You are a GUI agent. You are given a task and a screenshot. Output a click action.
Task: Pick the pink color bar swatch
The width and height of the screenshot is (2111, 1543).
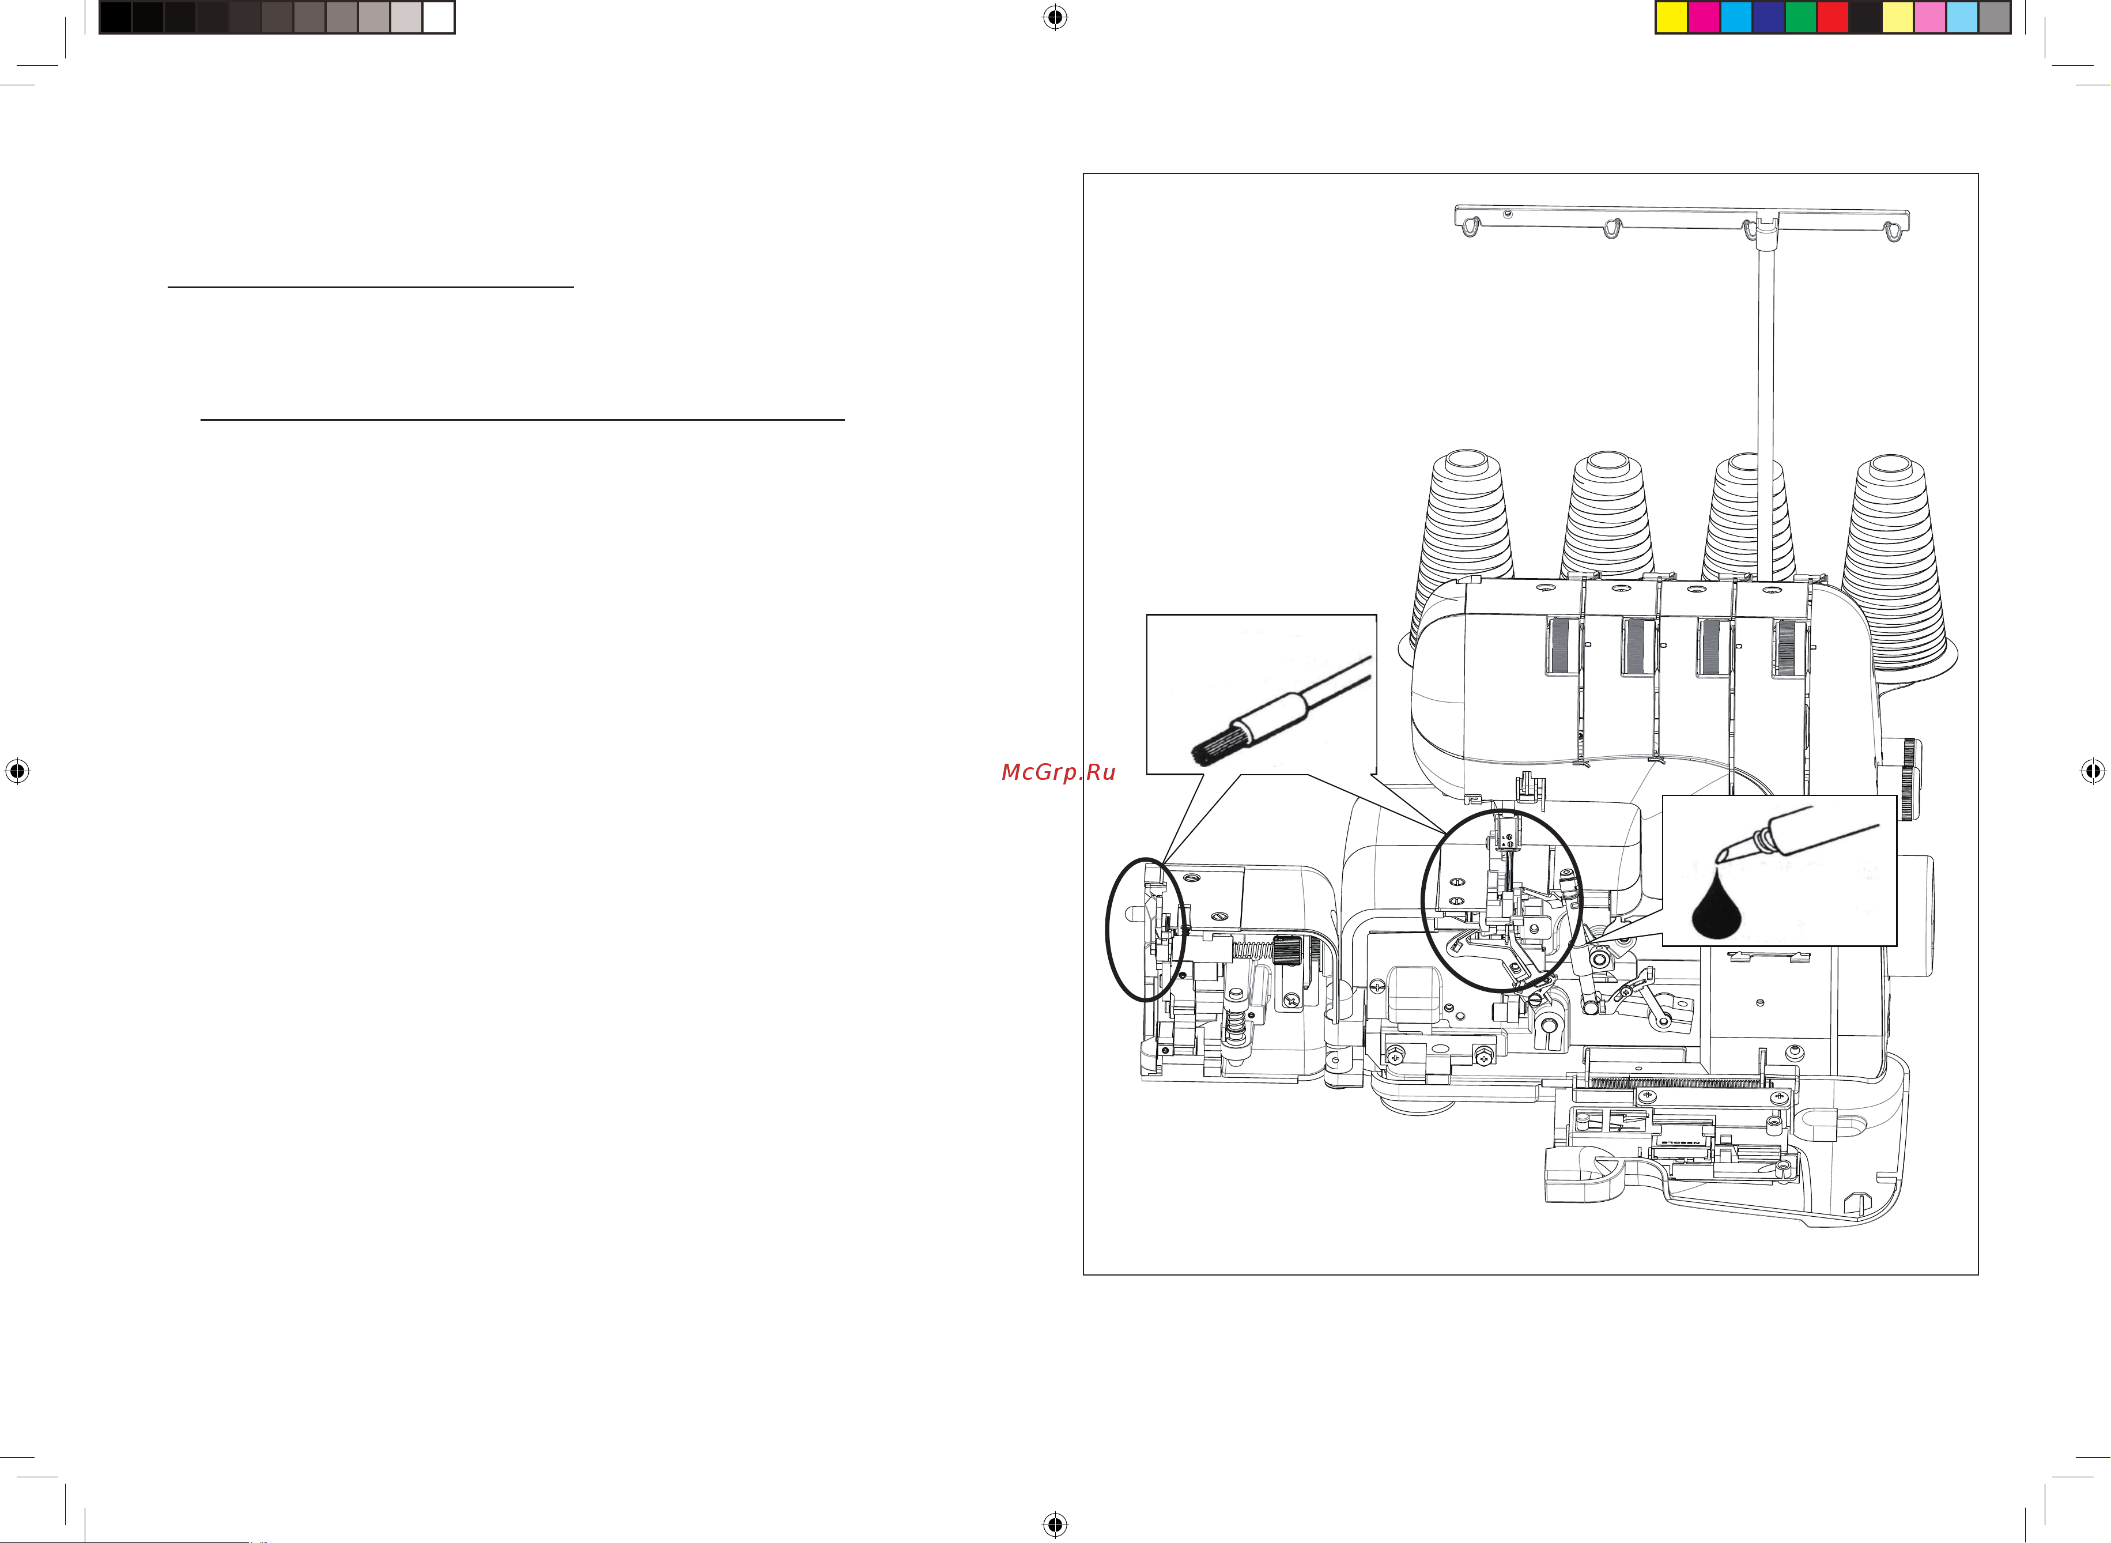pyautogui.click(x=1930, y=18)
